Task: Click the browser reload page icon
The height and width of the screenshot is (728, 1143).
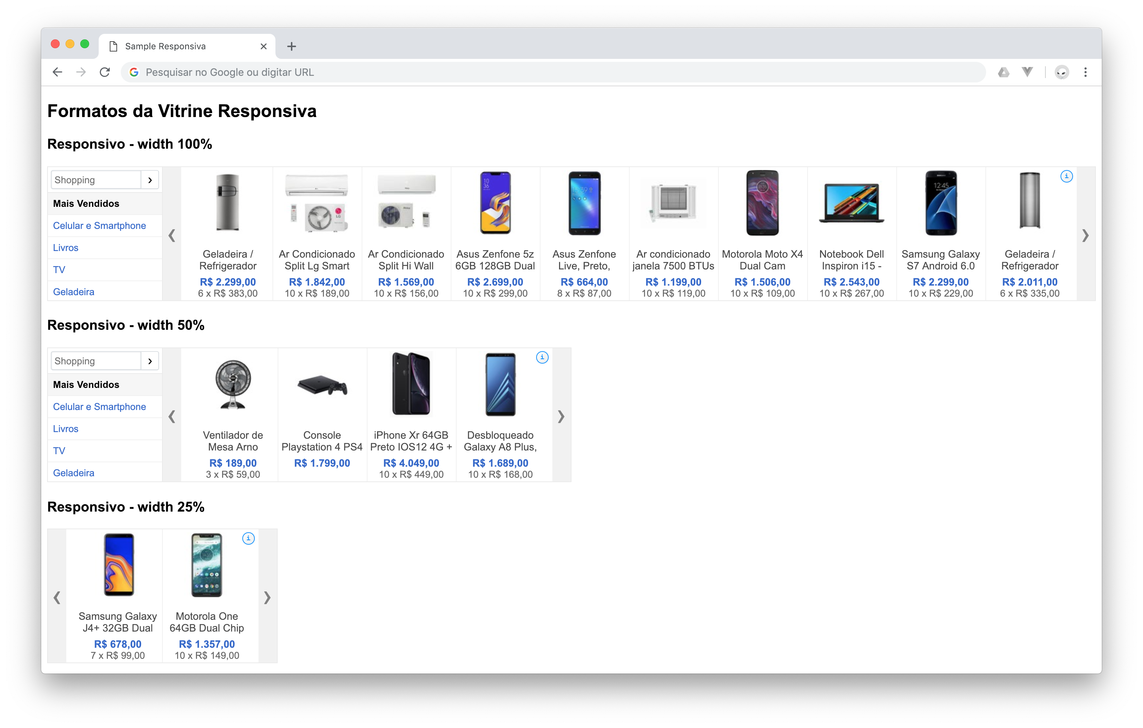Action: [x=105, y=72]
